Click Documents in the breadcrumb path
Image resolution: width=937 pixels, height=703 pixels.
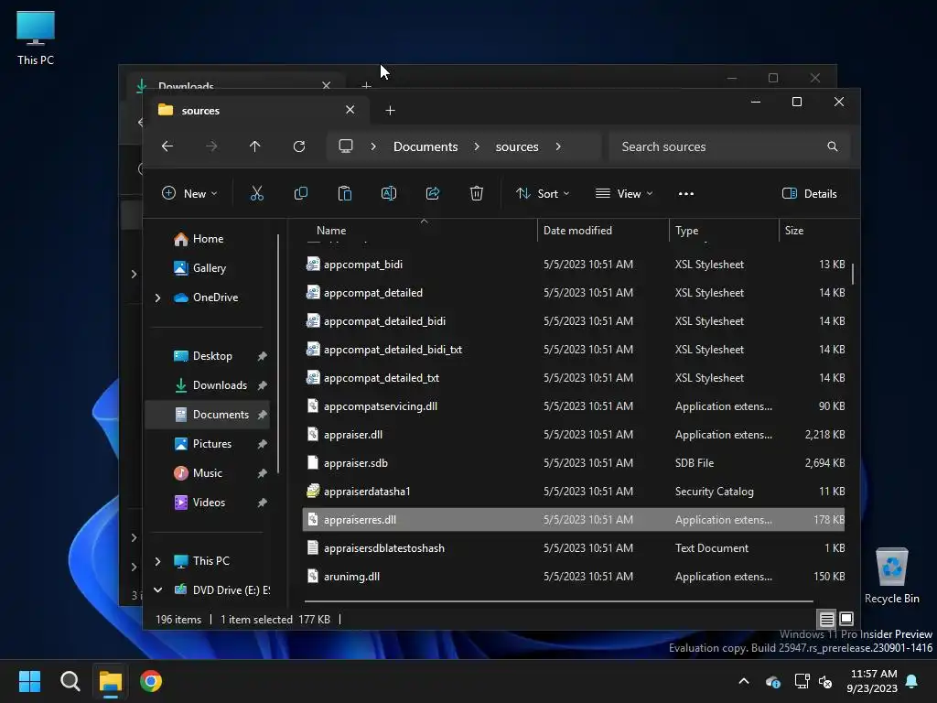pyautogui.click(x=425, y=146)
